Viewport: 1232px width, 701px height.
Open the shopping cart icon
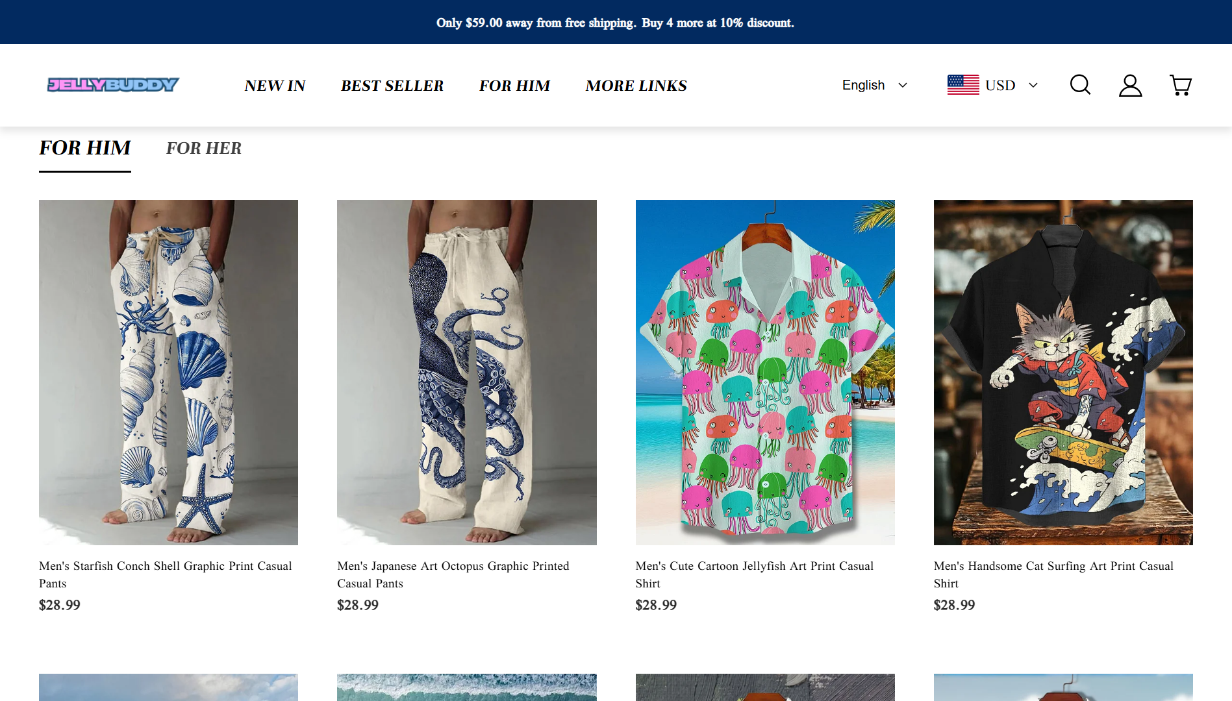[1180, 85]
